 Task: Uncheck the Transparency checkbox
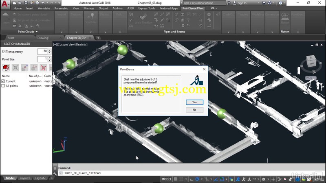coord(4,52)
